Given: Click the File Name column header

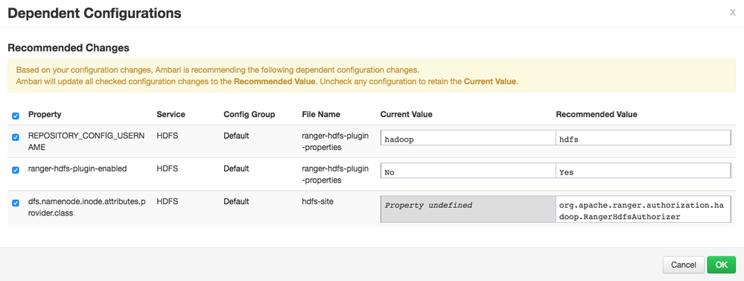Looking at the screenshot, I should [x=321, y=114].
